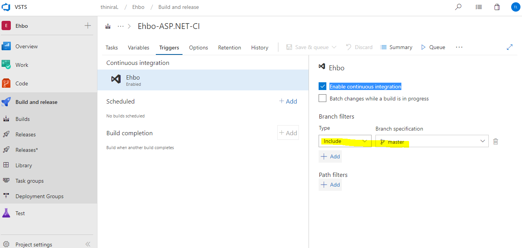Open the search magnifier icon

click(x=458, y=7)
